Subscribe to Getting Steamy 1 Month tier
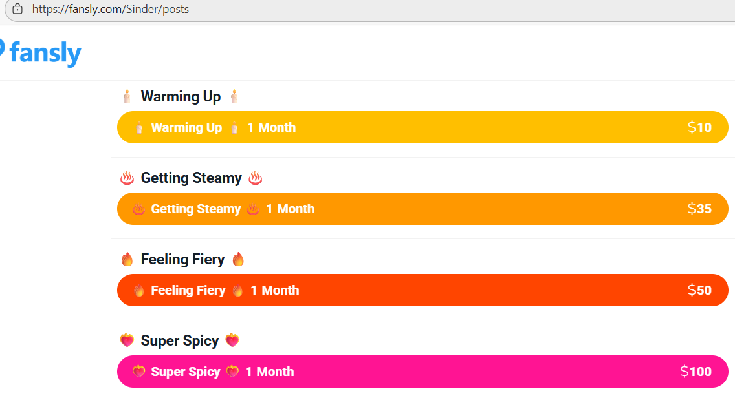This screenshot has width=735, height=398. [422, 209]
